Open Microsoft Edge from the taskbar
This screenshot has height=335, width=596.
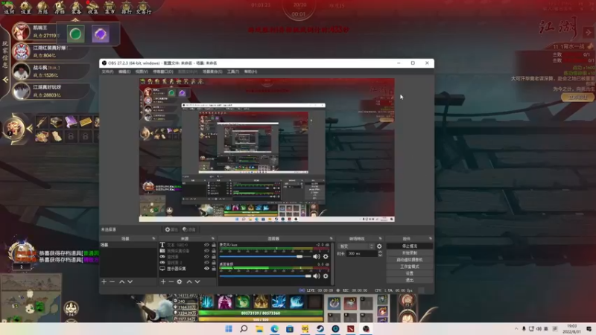point(274,329)
